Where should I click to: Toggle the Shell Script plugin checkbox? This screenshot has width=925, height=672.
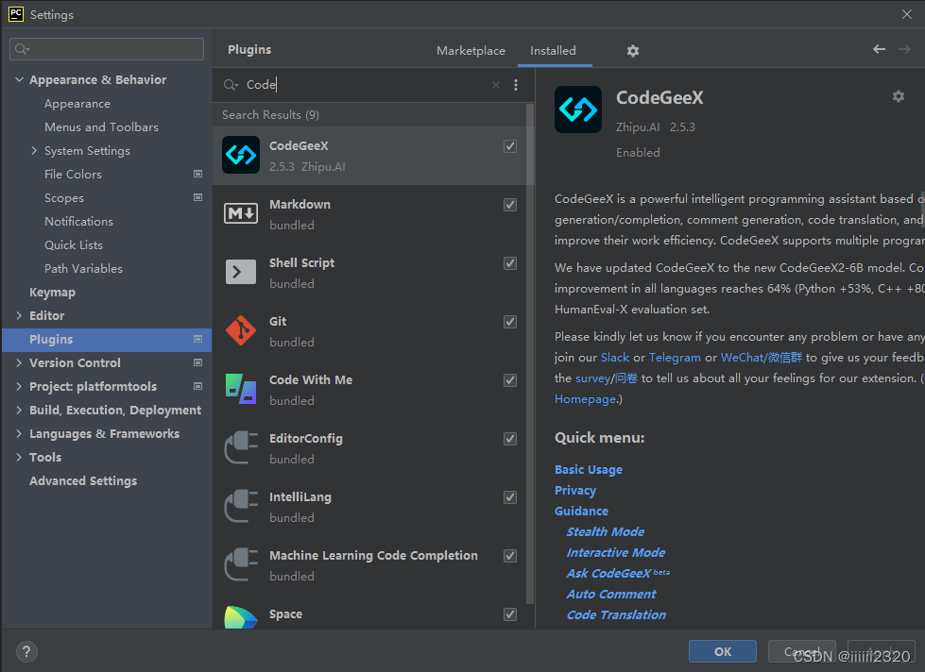coord(510,263)
